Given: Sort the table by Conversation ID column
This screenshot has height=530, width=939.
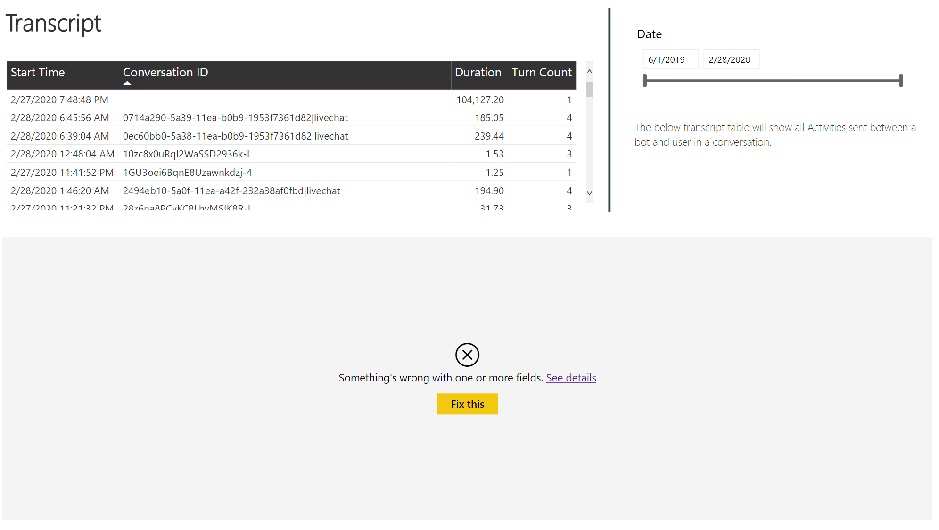Looking at the screenshot, I should (165, 72).
